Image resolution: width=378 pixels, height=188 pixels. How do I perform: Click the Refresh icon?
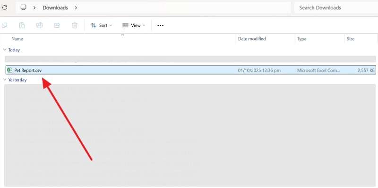click(x=4, y=8)
